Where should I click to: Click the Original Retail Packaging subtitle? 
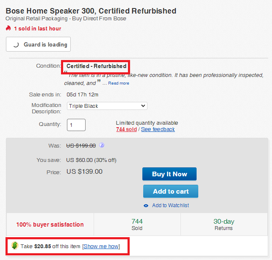(66, 19)
